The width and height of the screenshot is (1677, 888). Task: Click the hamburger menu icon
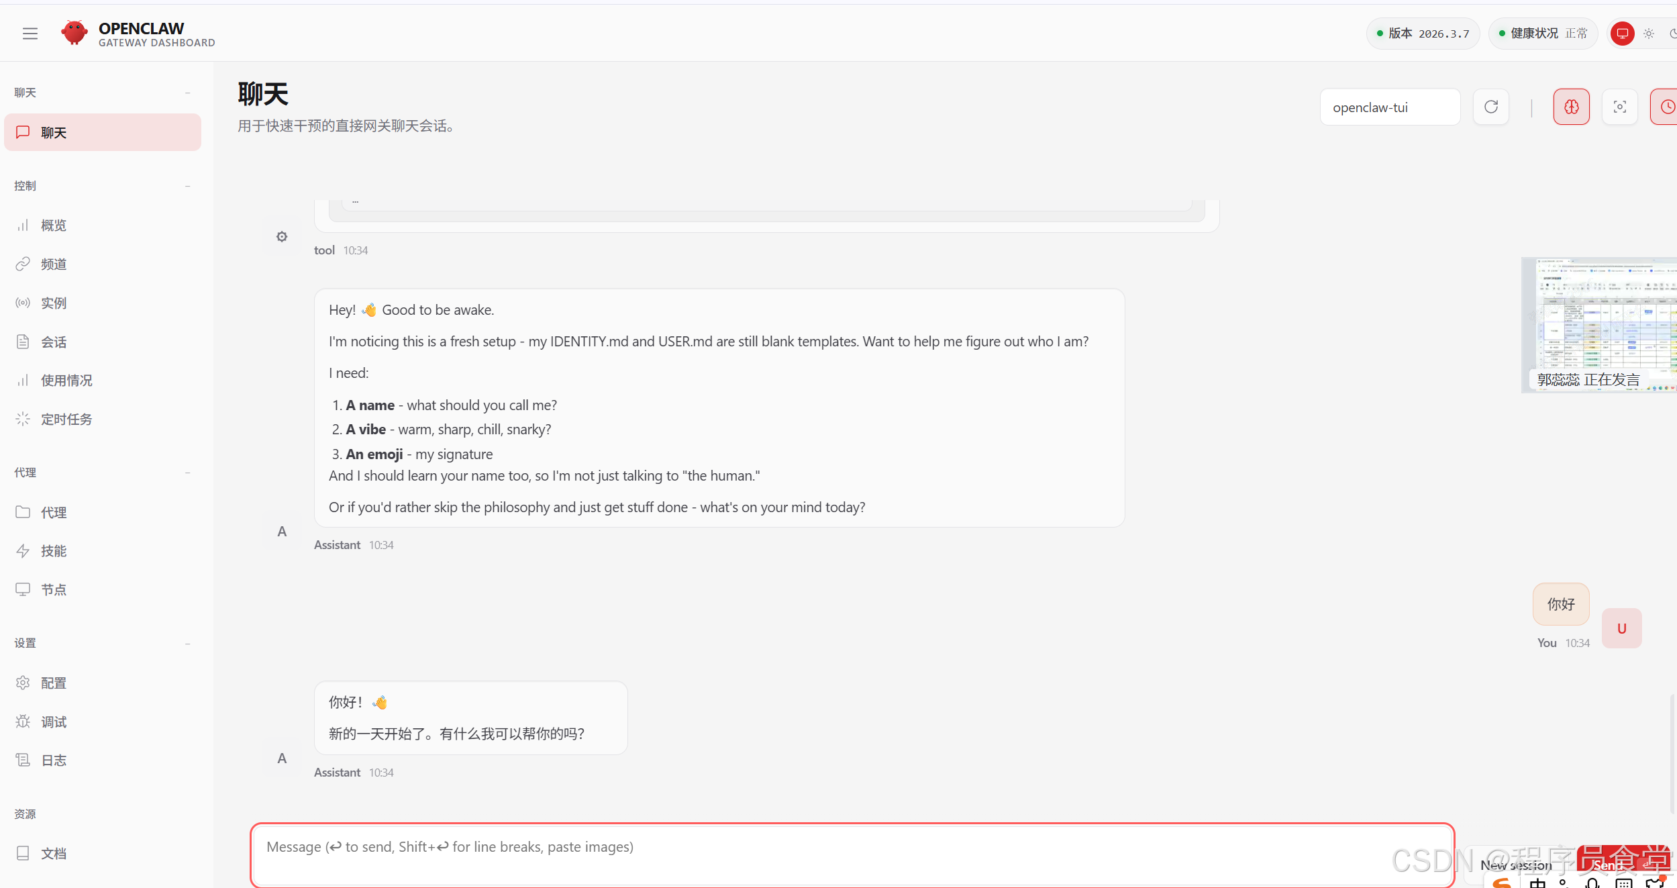point(30,33)
